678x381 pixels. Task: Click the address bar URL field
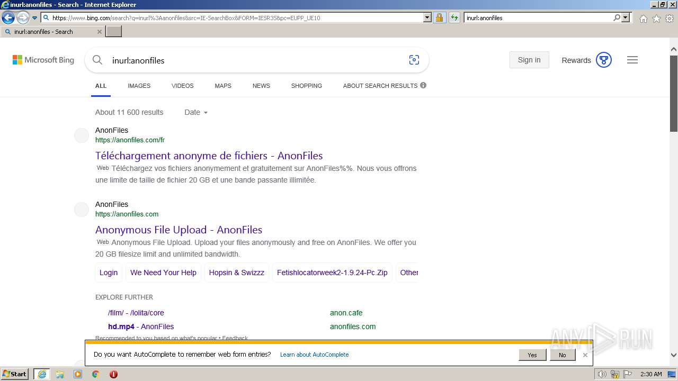coord(233,17)
